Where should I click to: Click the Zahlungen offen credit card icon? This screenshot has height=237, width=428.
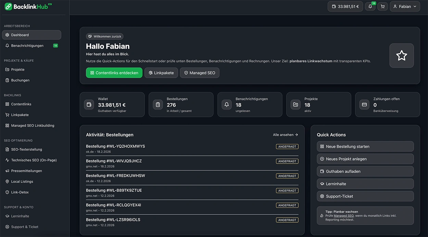tap(364, 104)
